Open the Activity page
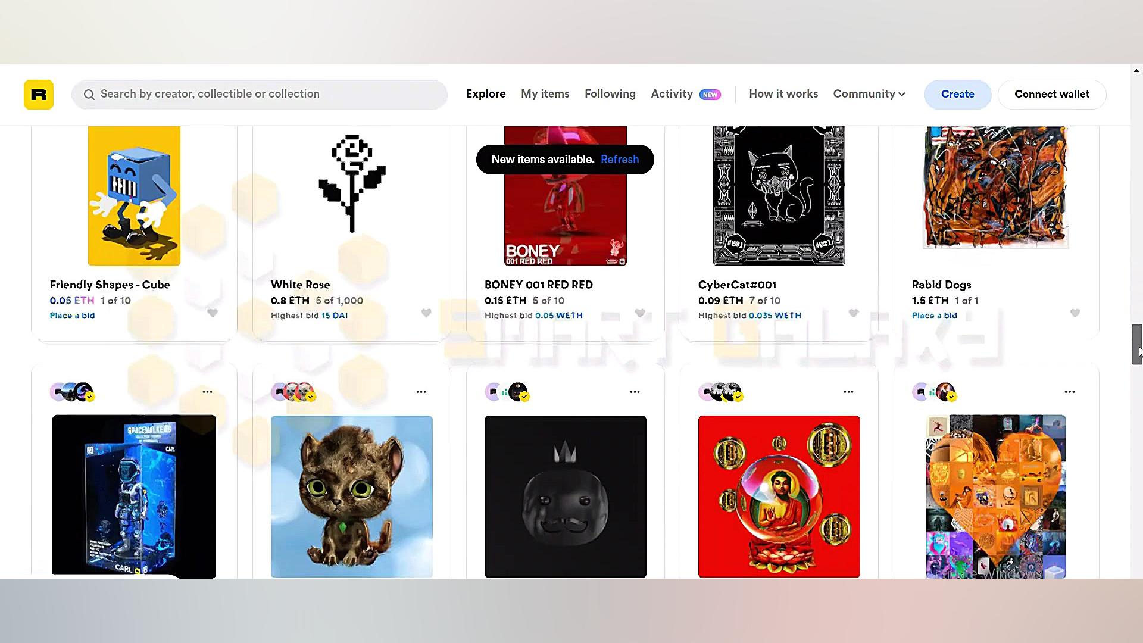The image size is (1143, 643). pyautogui.click(x=672, y=94)
